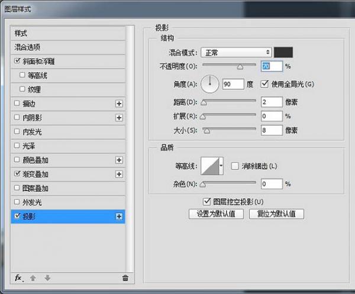
Task: Enable the 光泽 effect checkbox
Action: click(17, 146)
